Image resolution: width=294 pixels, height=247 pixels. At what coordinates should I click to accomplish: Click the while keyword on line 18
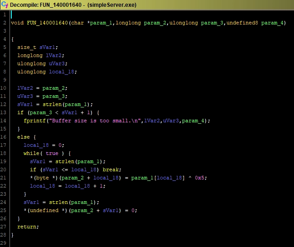[x=32, y=153]
